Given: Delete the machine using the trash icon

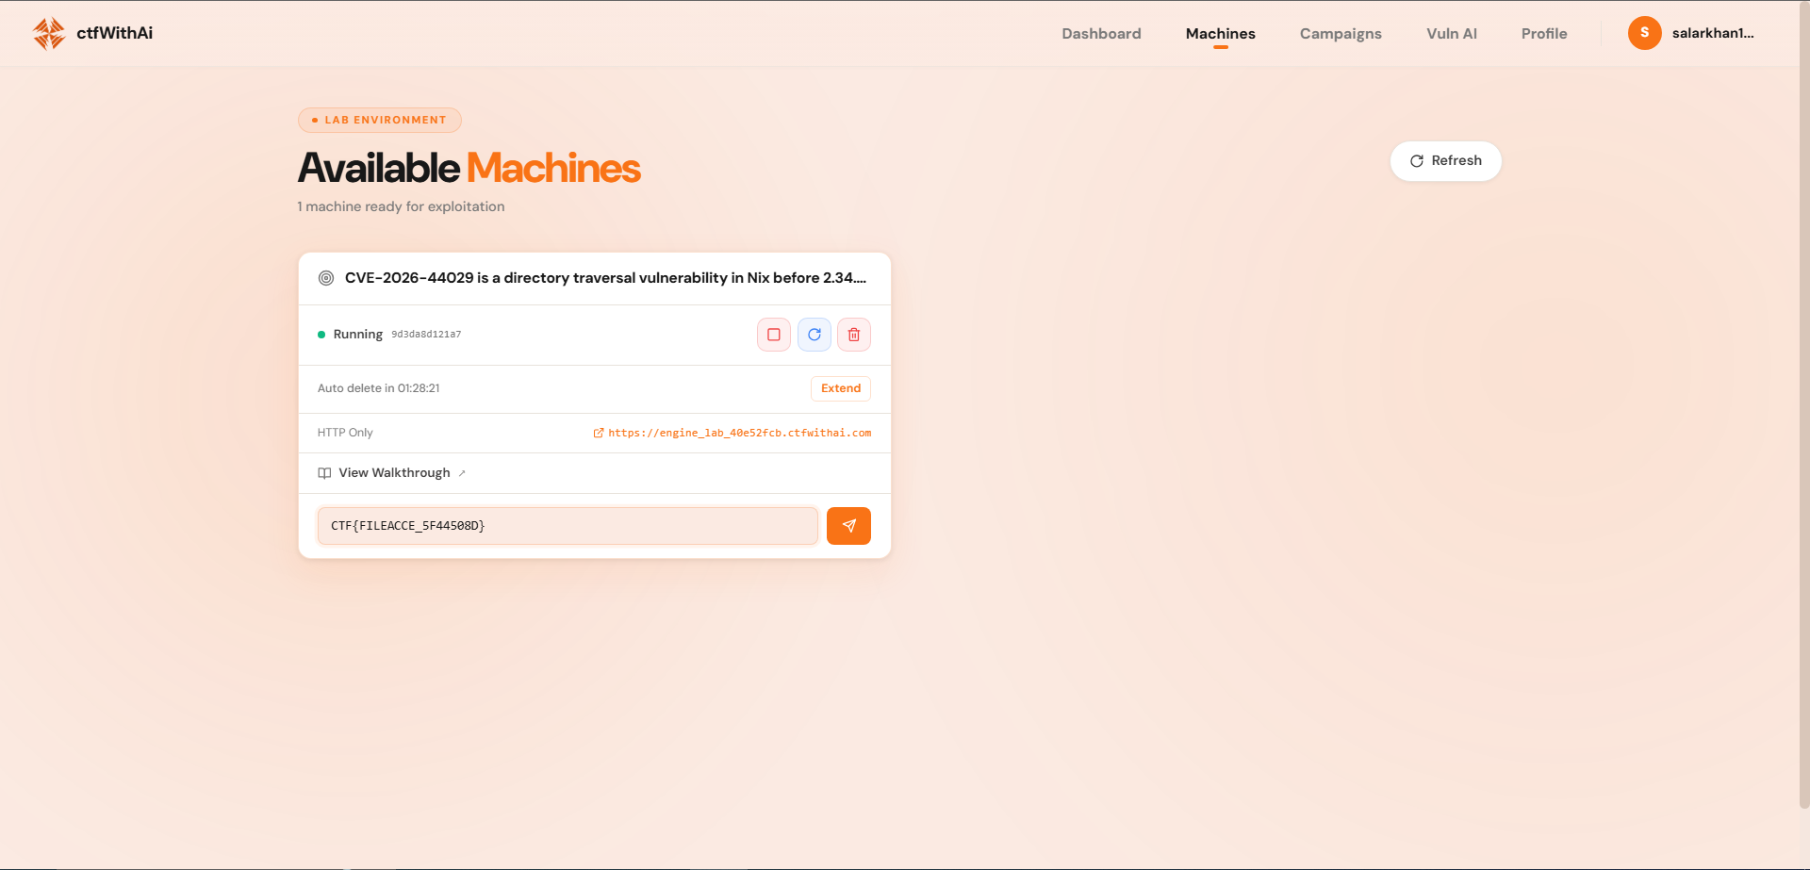Looking at the screenshot, I should point(854,335).
